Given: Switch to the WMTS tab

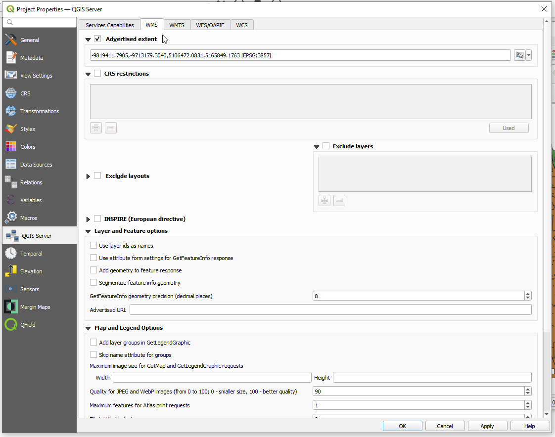Looking at the screenshot, I should coord(177,25).
